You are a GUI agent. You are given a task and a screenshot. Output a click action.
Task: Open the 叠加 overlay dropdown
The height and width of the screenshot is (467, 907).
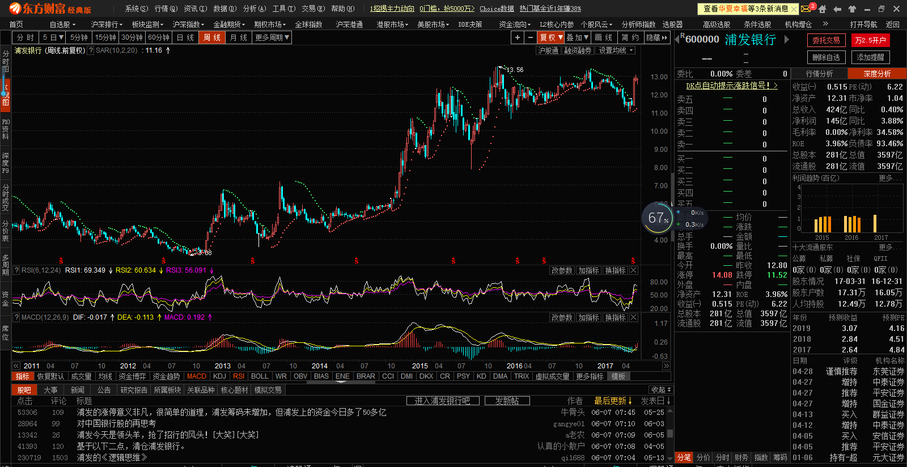(x=578, y=37)
